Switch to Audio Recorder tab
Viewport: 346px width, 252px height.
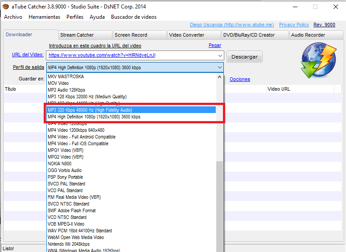pos(316,35)
